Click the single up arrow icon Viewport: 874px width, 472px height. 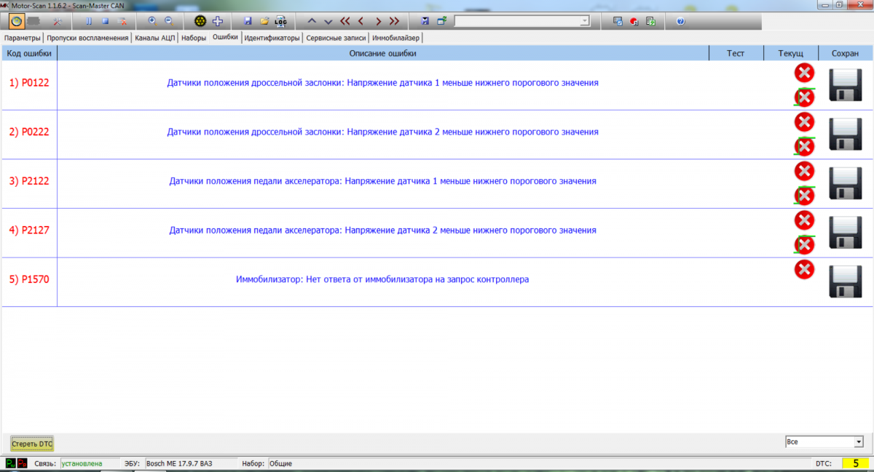click(312, 21)
